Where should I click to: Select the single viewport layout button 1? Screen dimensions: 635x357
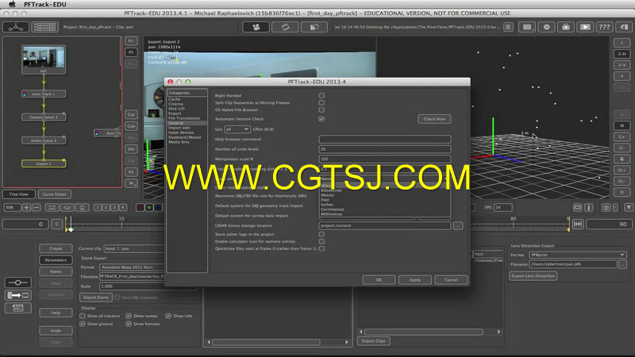click(622, 43)
